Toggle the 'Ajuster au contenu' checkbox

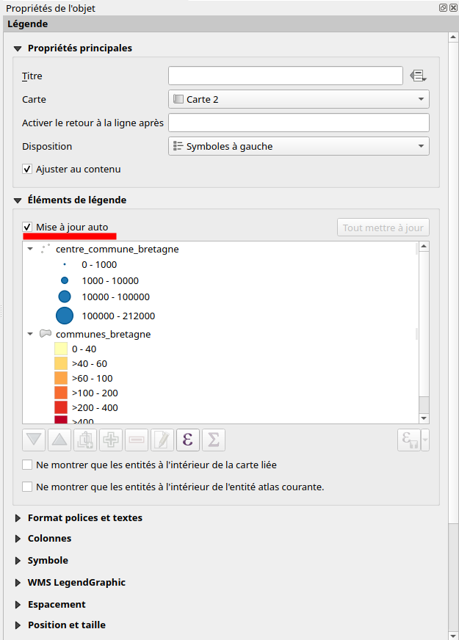pos(28,170)
